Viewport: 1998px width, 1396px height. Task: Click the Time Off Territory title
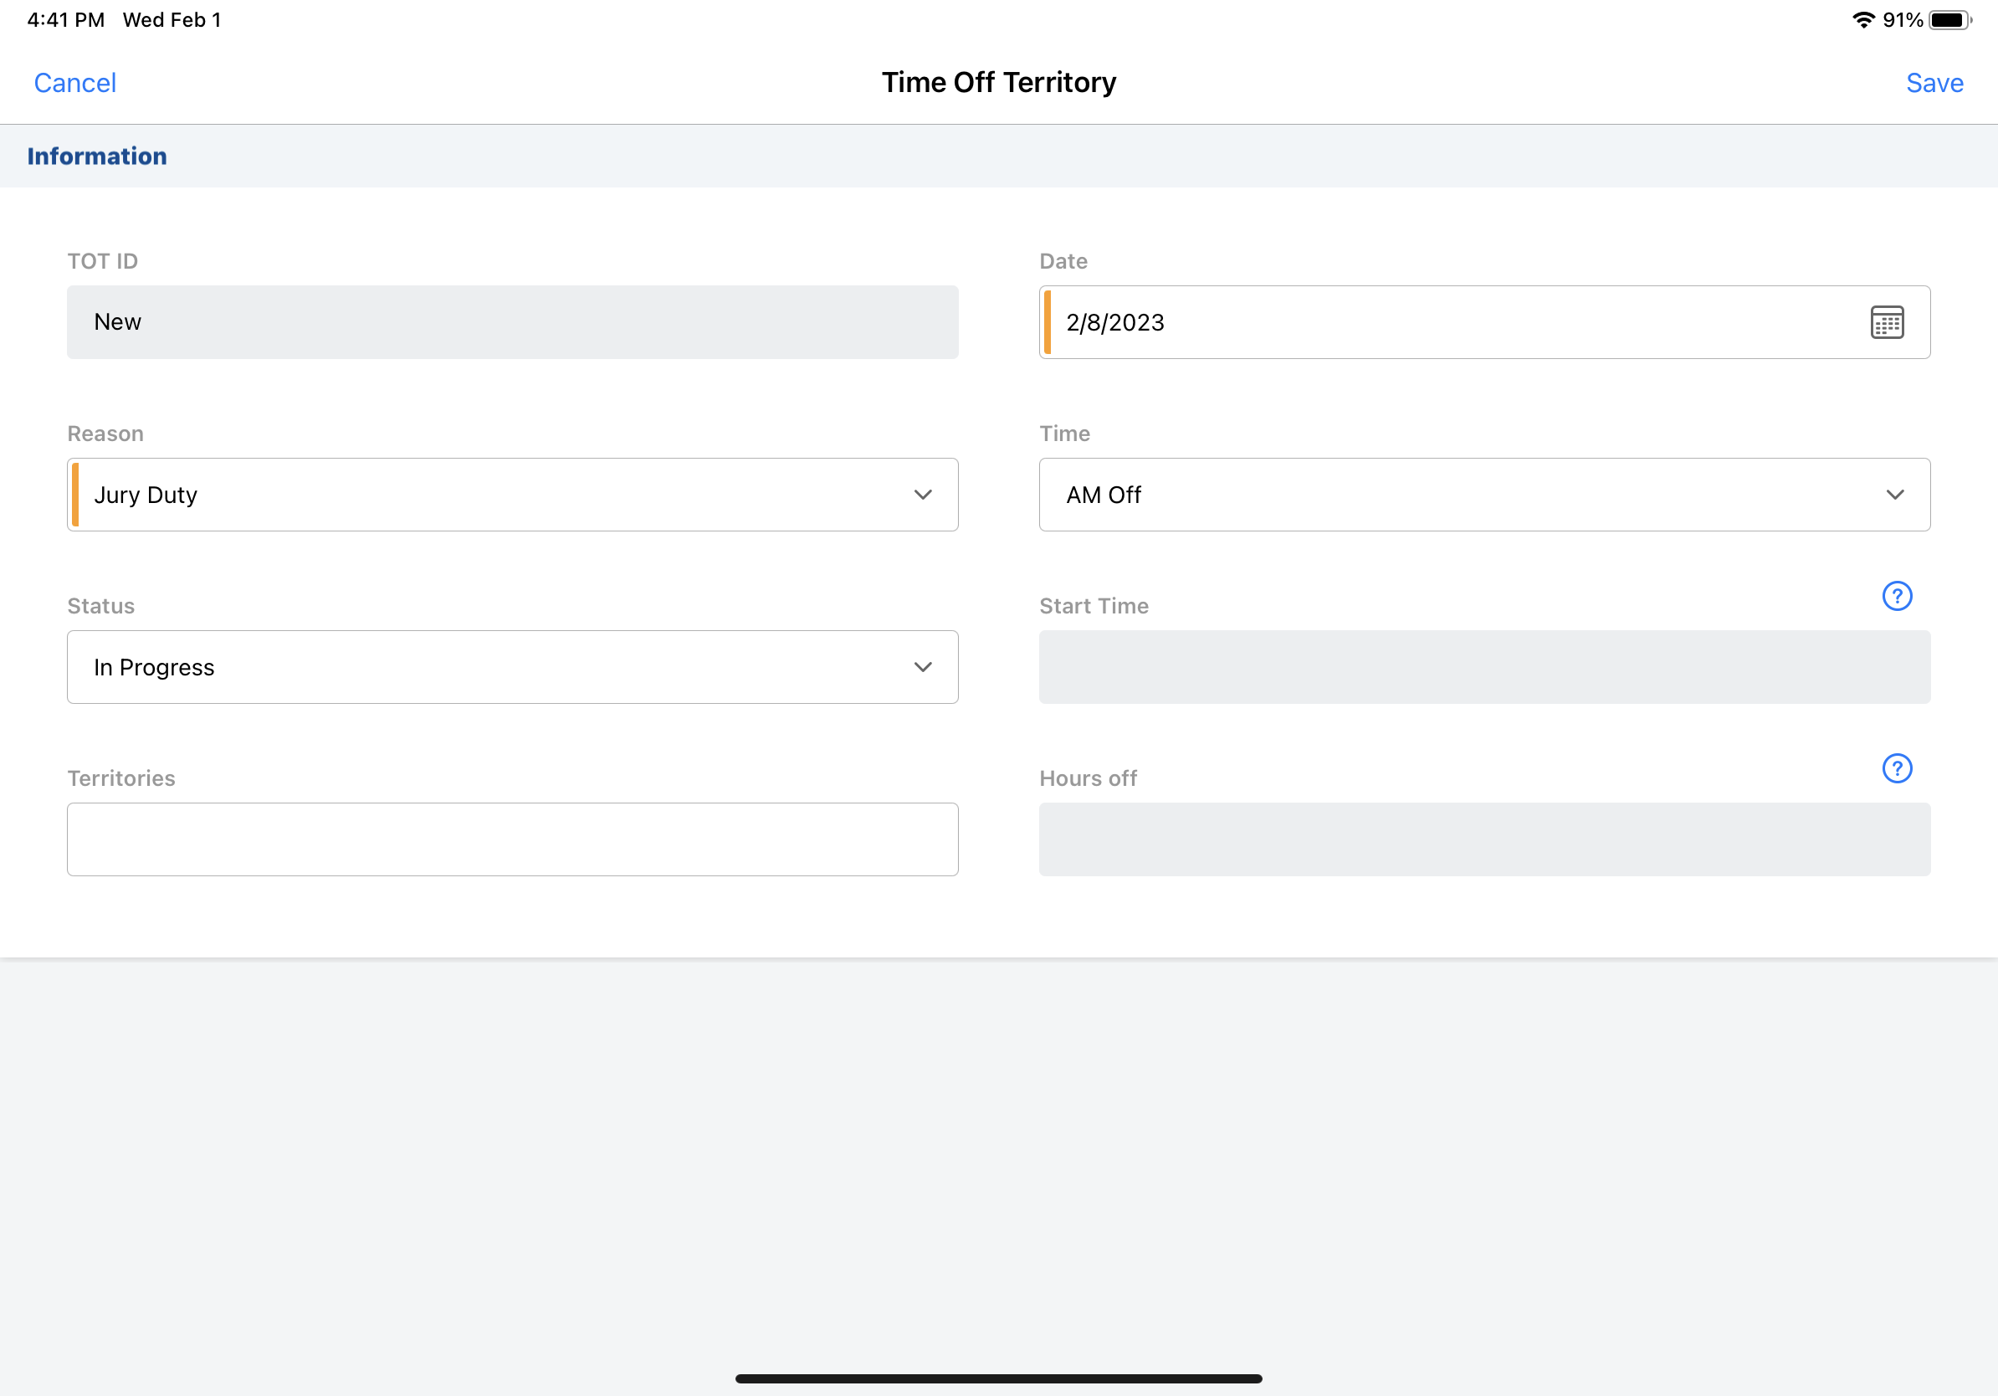[x=998, y=83]
